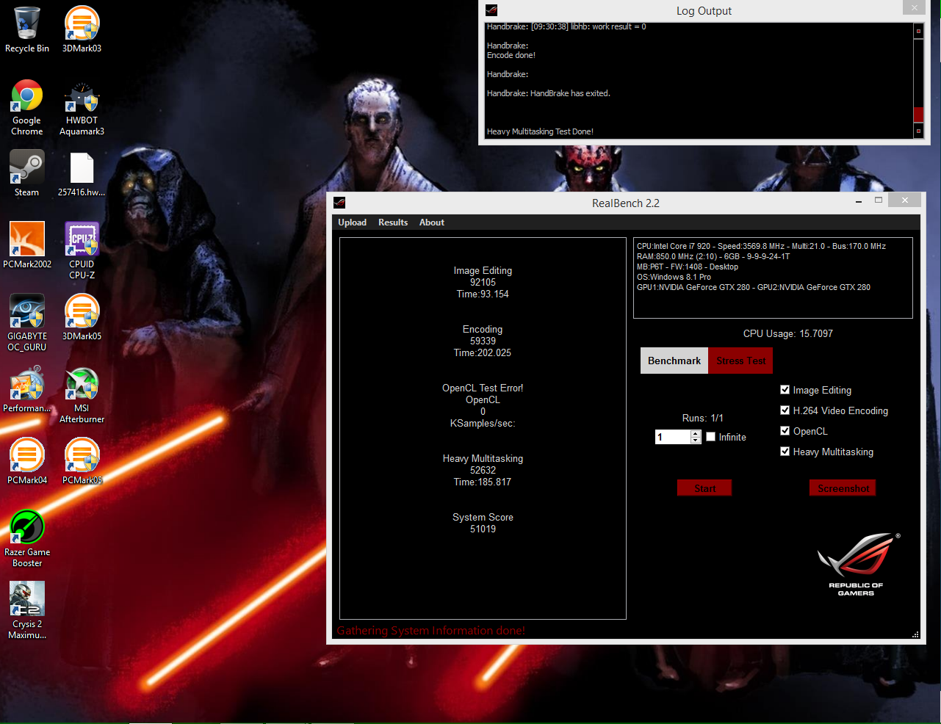Click the 'Runs: 1/1' label
Viewport: 941px width, 724px height.
coord(702,418)
